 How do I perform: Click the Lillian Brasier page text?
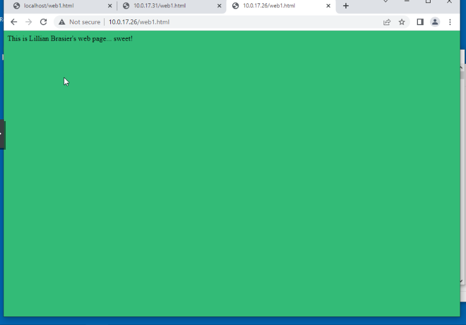70,38
